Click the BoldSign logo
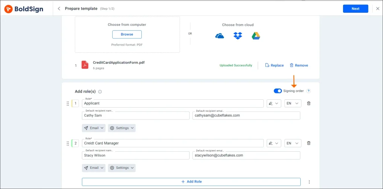 coord(24,9)
